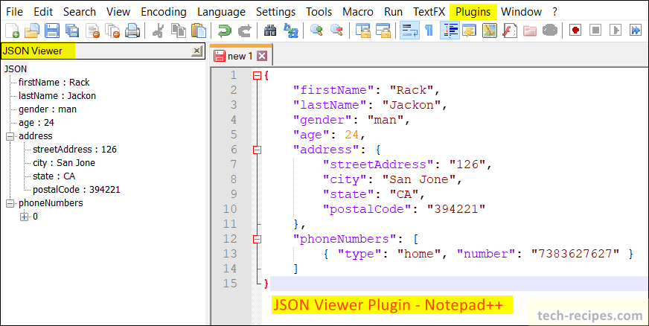Click the Document Map icon
Viewport: 649px width, 326px height.
[x=490, y=31]
